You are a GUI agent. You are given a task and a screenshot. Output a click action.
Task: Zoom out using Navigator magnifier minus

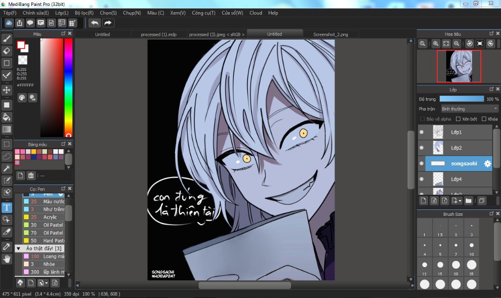pos(456,44)
